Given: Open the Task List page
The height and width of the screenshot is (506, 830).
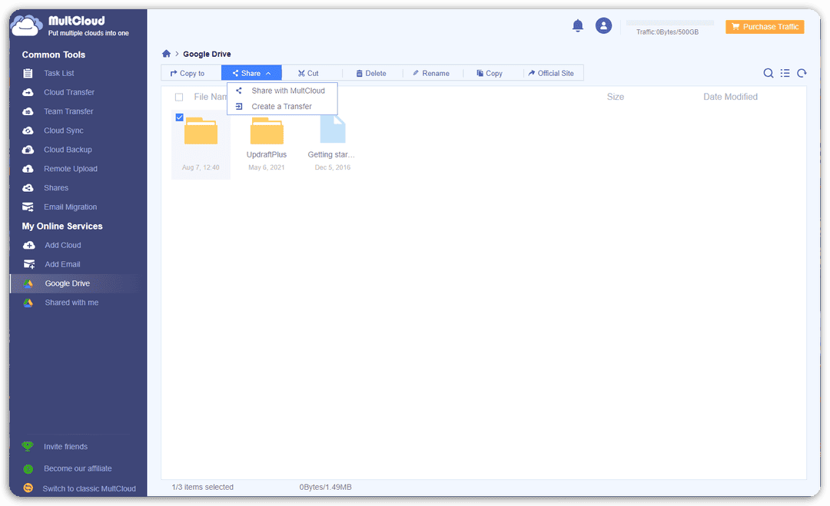Looking at the screenshot, I should point(58,73).
